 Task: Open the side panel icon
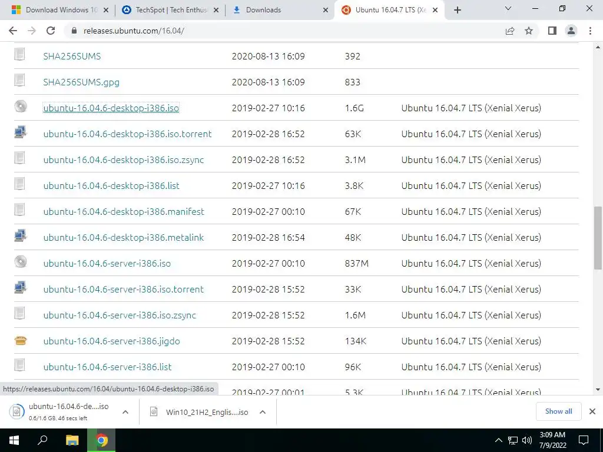[552, 31]
